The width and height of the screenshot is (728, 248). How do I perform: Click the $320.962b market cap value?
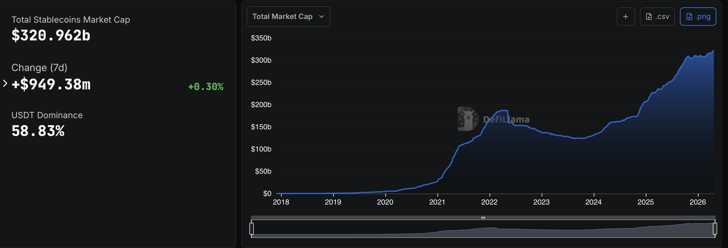(x=51, y=36)
